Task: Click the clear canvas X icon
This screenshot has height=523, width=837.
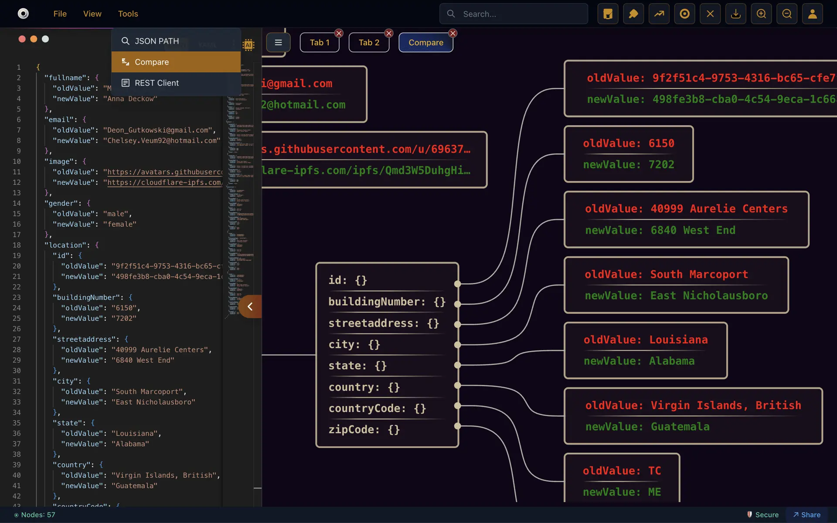Action: 710,14
